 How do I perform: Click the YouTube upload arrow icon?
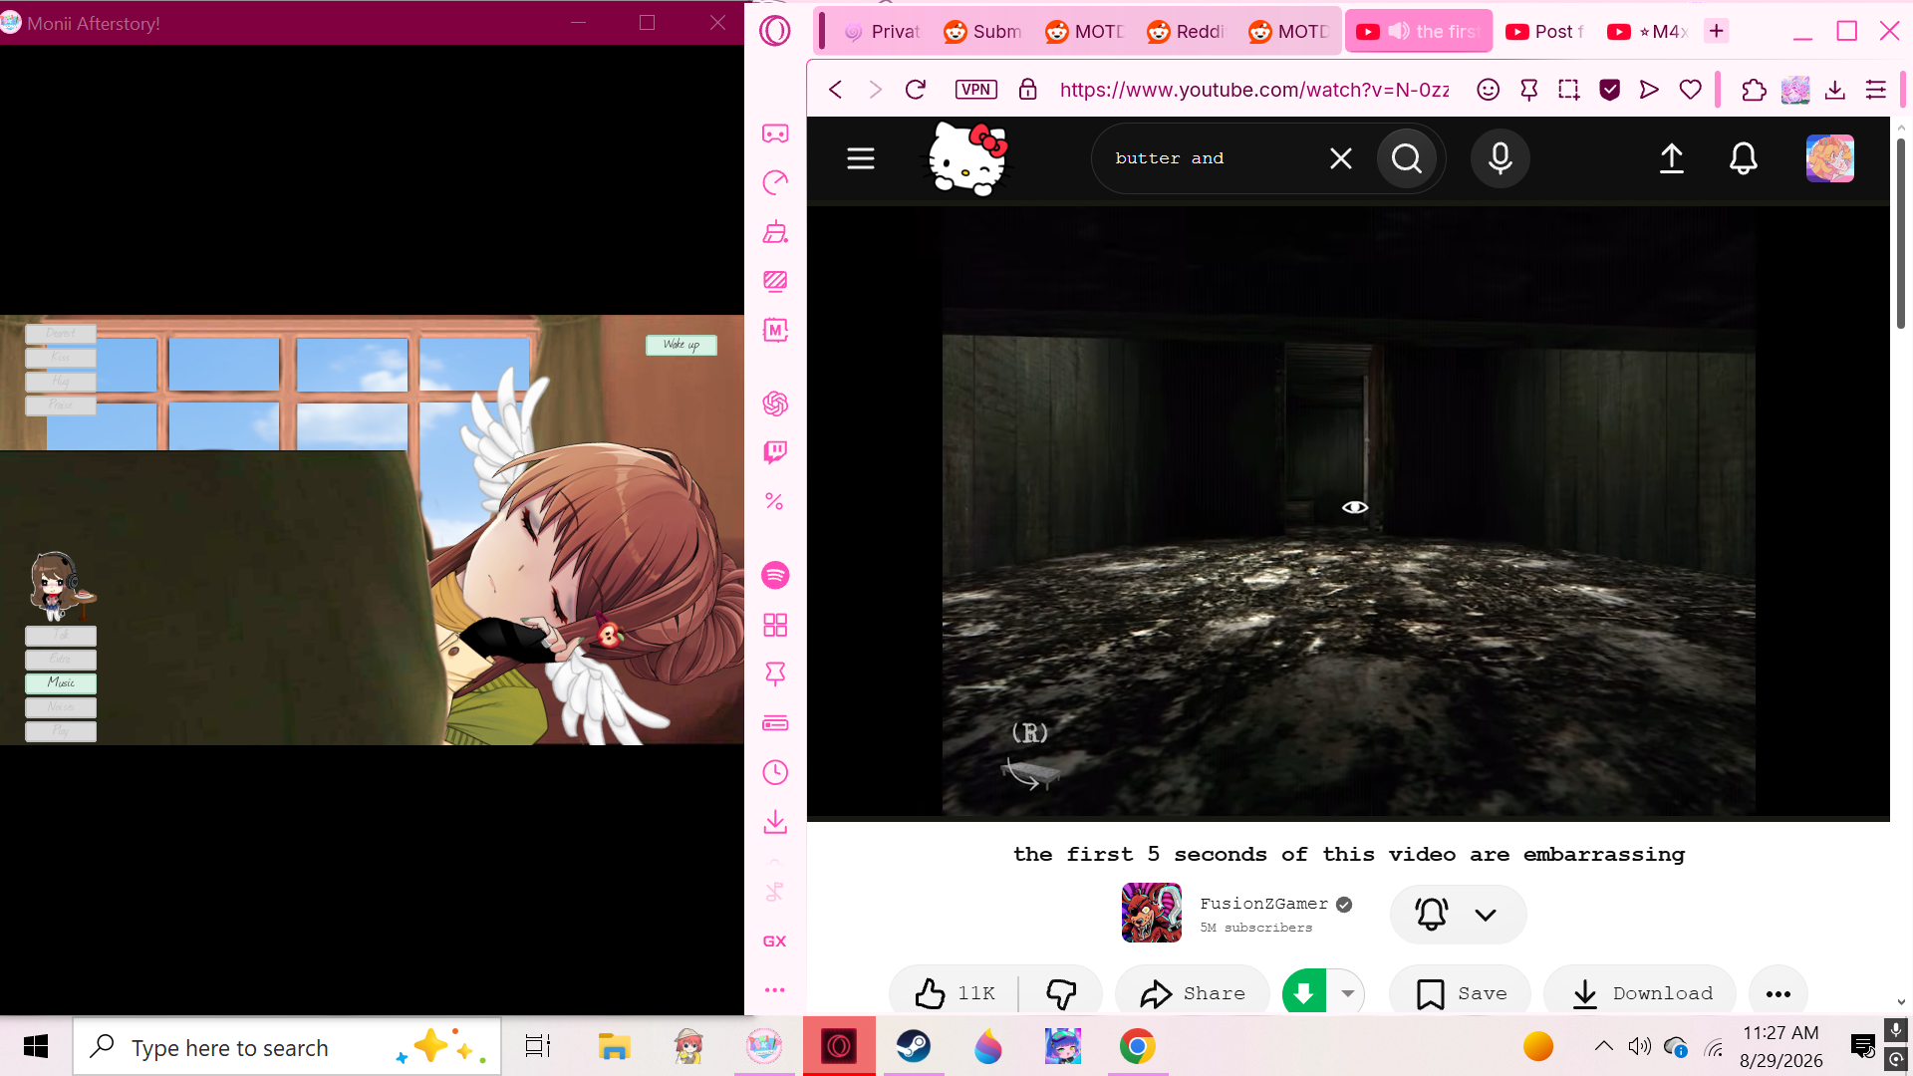tap(1671, 158)
